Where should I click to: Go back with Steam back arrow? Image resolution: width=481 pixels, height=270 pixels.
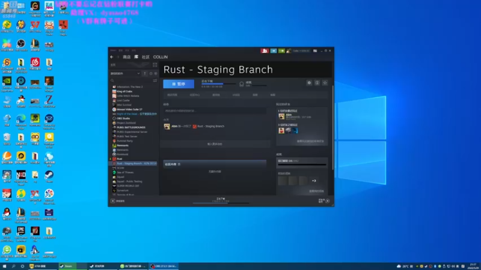[112, 57]
